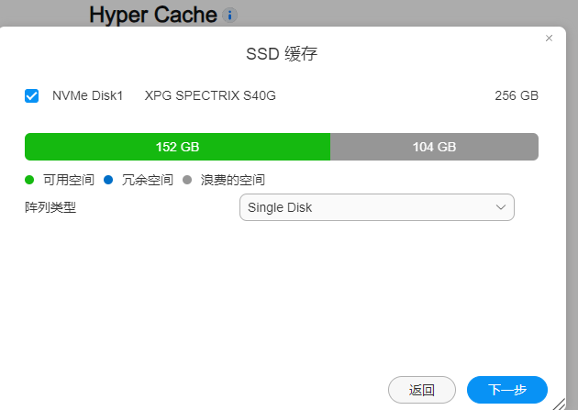
Task: Open the 阵列类型 Single Disk dropdown
Action: tap(377, 207)
